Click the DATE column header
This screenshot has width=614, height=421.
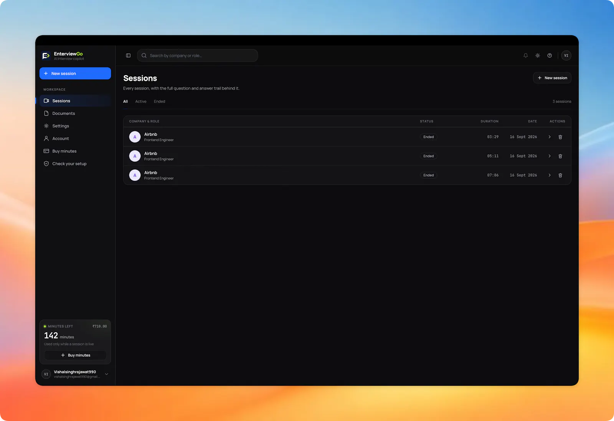point(532,121)
